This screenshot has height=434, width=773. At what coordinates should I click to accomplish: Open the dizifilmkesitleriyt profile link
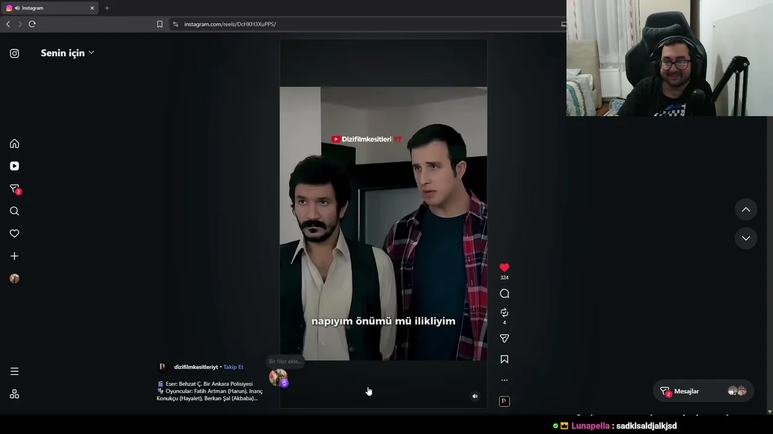196,367
